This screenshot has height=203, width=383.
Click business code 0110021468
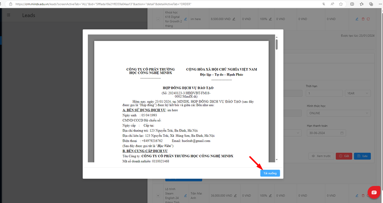pyautogui.click(x=161, y=161)
